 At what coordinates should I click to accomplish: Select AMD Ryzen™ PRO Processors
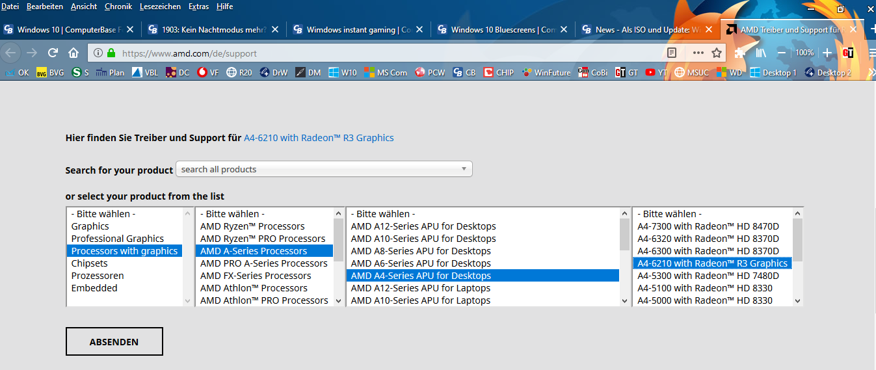click(263, 239)
